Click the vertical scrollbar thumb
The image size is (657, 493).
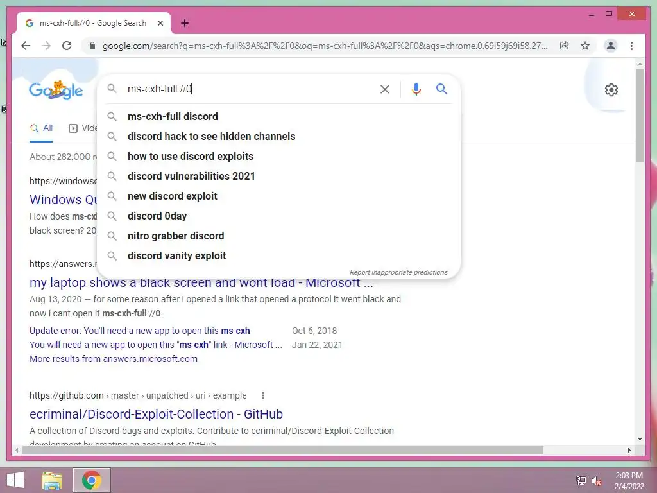click(640, 115)
